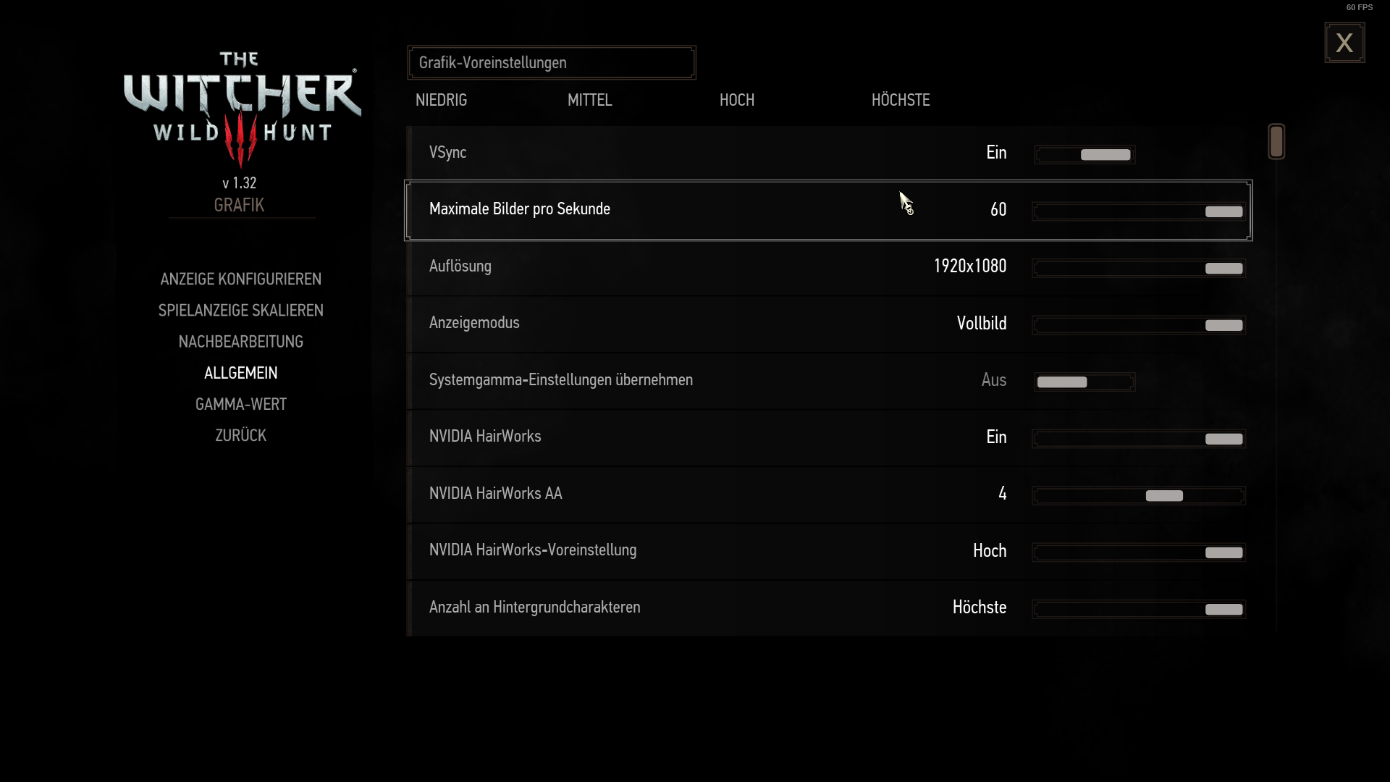Apply the Hoch graphics preset
1390x782 pixels.
pyautogui.click(x=736, y=100)
